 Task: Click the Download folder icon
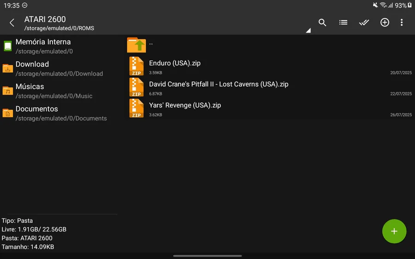click(8, 69)
